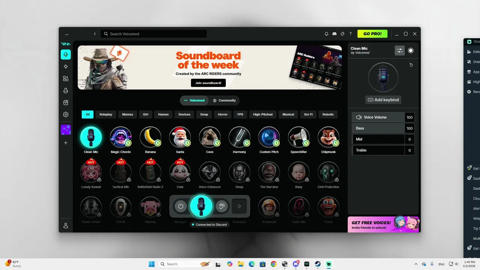Image resolution: width=480 pixels, height=270 pixels.
Task: Open the grid-plus sidebar icon
Action: (66, 78)
